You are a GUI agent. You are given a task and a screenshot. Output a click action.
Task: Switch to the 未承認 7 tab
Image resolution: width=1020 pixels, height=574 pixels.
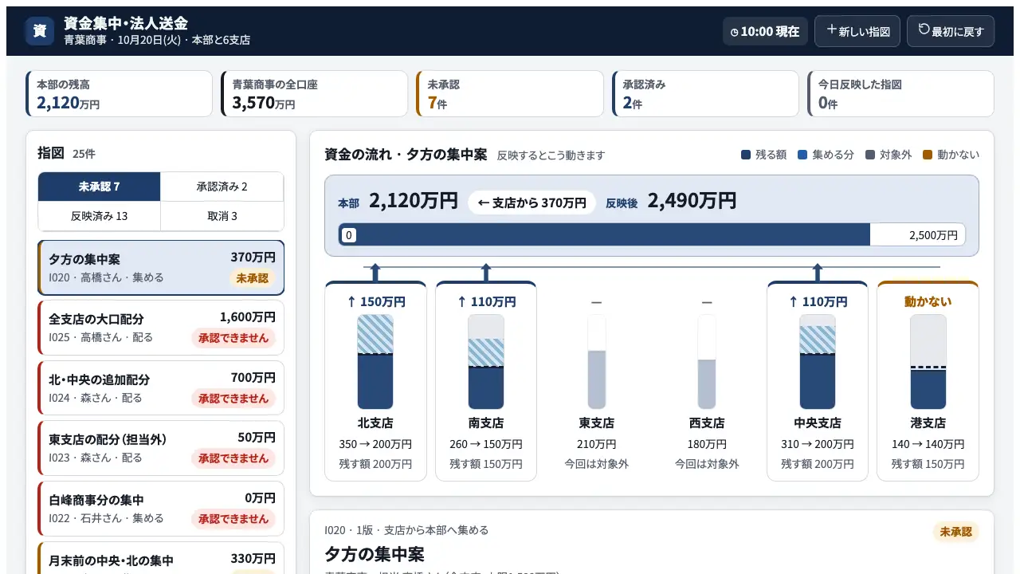100,187
